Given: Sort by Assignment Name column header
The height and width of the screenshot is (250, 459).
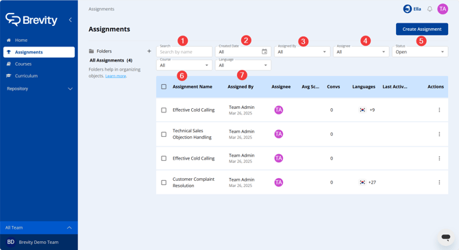Looking at the screenshot, I should (193, 87).
